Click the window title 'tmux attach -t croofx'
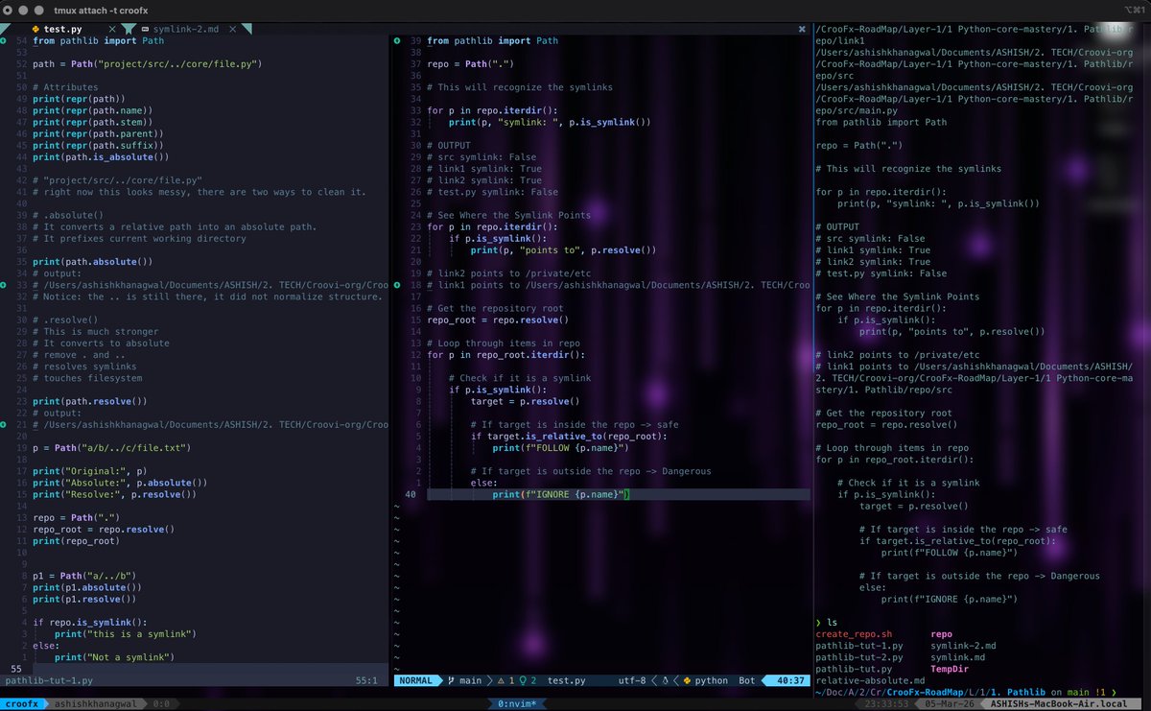Image resolution: width=1151 pixels, height=711 pixels. (x=101, y=9)
